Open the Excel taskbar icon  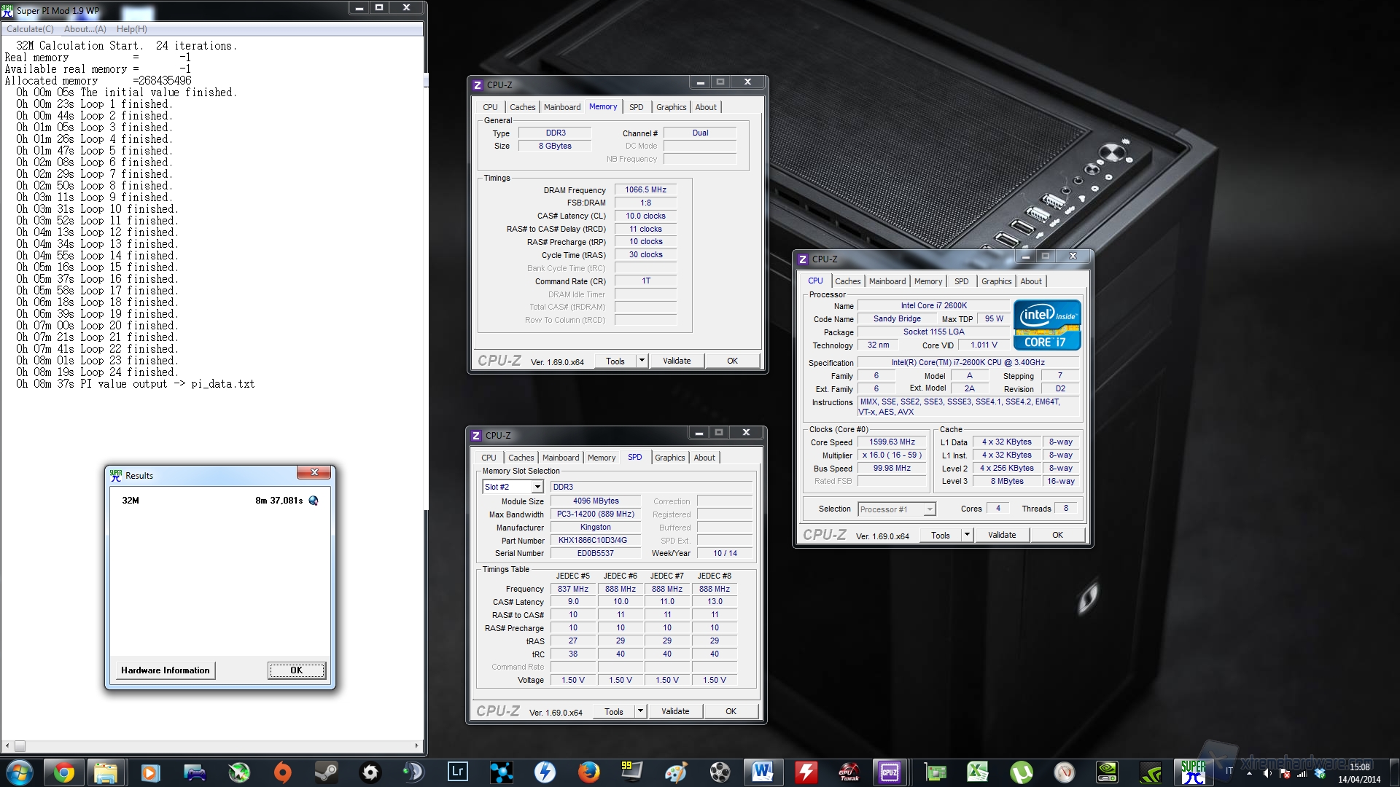(977, 772)
